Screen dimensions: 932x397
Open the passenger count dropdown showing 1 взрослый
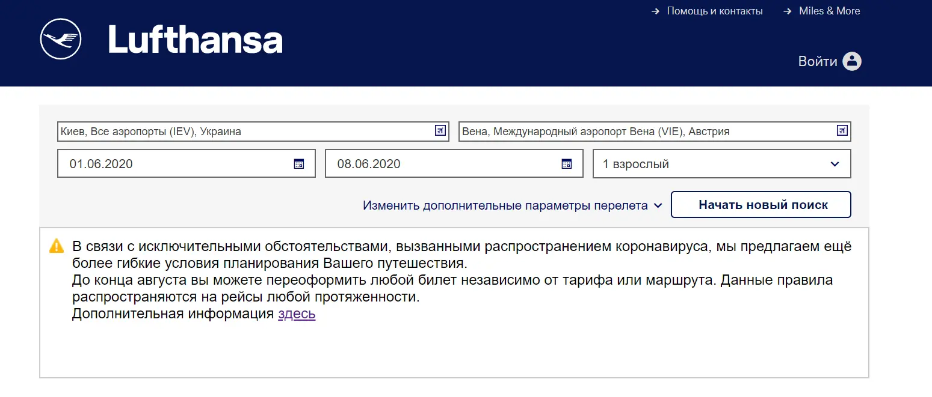721,163
